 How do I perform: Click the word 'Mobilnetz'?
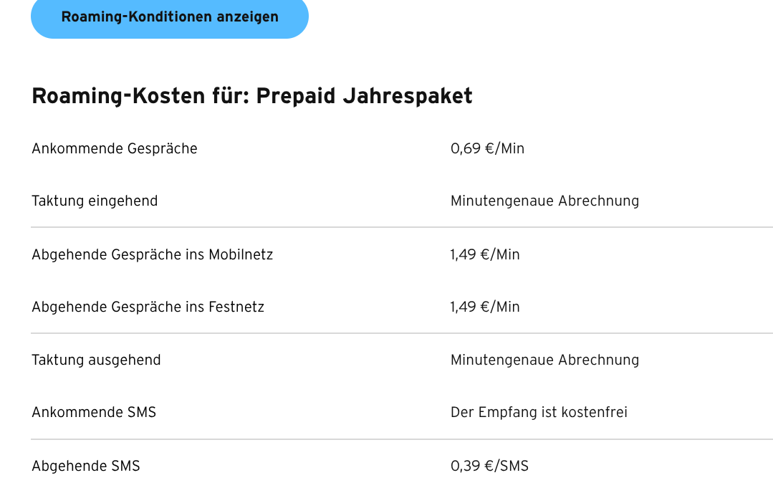241,254
